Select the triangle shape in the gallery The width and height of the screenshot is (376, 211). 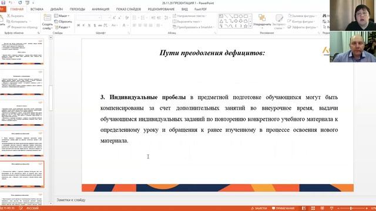click(x=221, y=21)
